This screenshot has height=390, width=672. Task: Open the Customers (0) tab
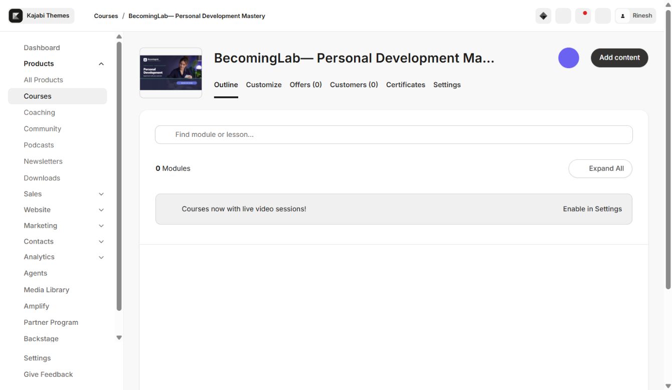pyautogui.click(x=354, y=85)
